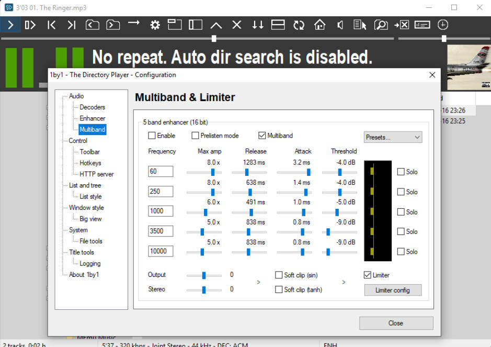Click the Limiter config button
Screen dimensions: 491x347
click(393, 290)
